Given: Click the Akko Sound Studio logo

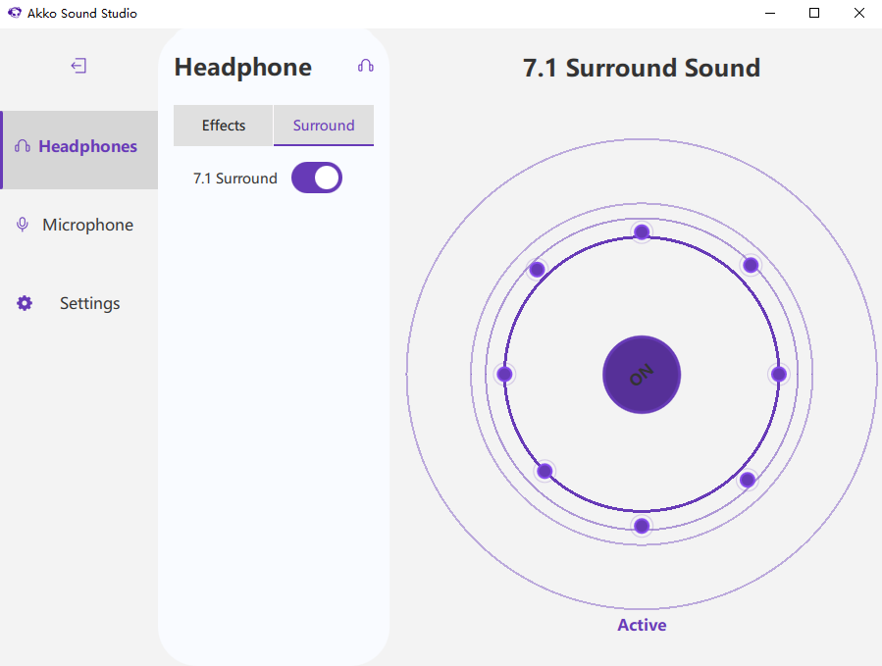Looking at the screenshot, I should coord(13,13).
